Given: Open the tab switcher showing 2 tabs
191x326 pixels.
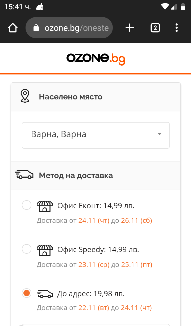Looking at the screenshot, I should click(155, 28).
